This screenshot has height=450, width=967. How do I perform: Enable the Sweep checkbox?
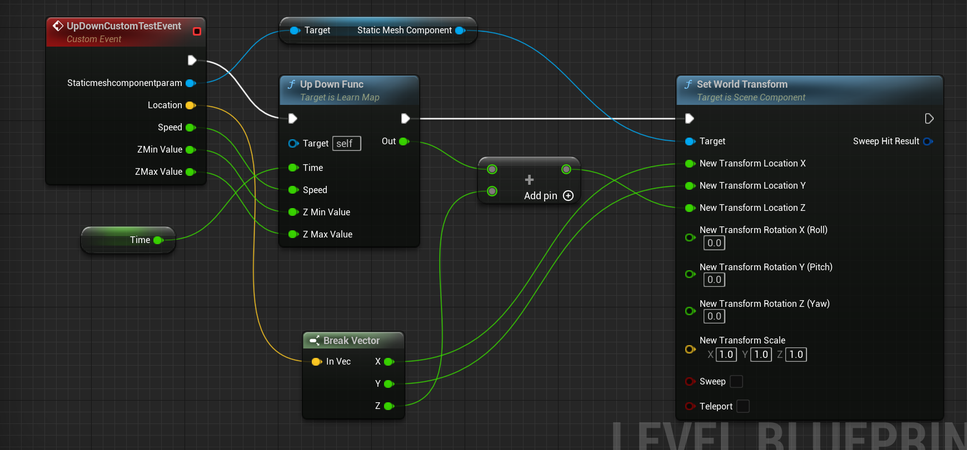pos(736,381)
